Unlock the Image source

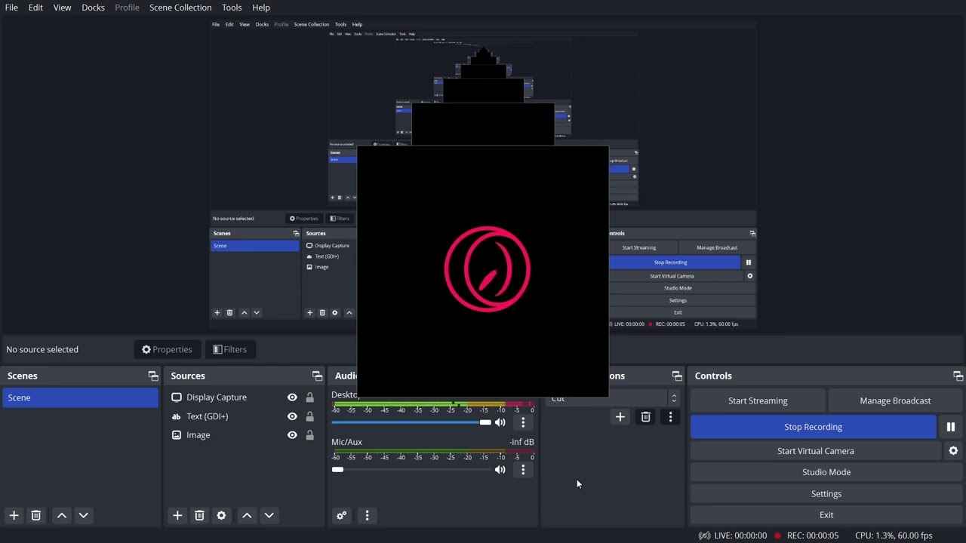tap(309, 435)
